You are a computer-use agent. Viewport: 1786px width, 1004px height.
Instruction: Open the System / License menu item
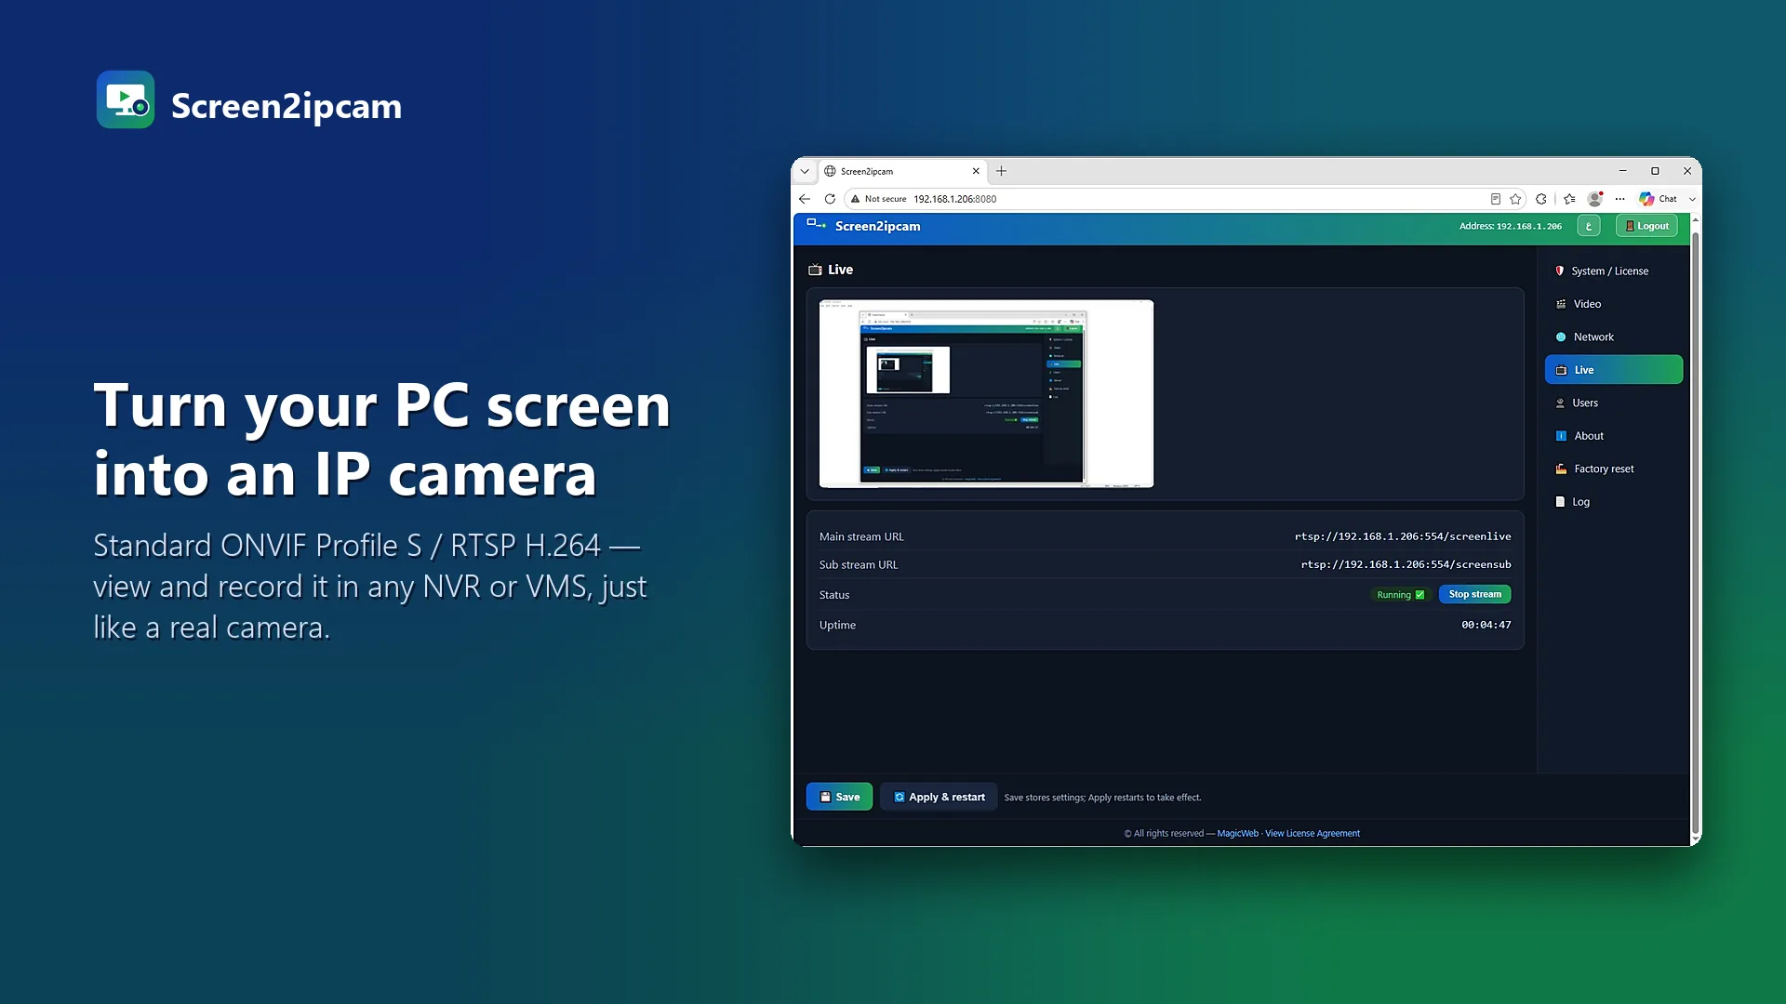1613,271
